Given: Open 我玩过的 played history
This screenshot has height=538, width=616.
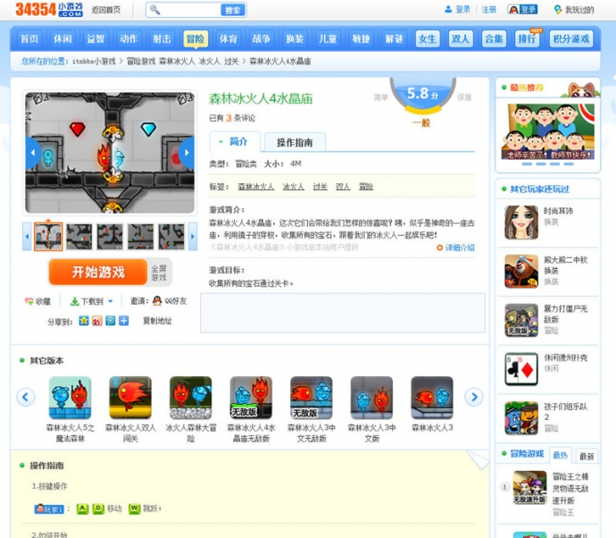Looking at the screenshot, I should coord(574,10).
